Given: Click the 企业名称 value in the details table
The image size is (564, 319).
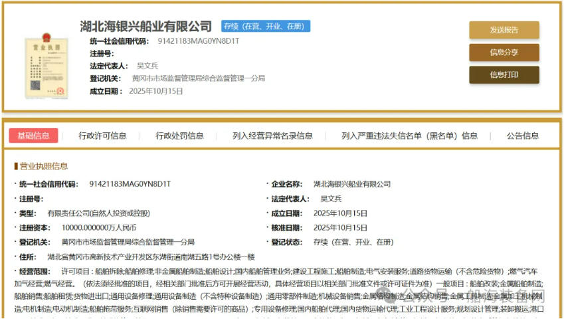Looking at the screenshot, I should tap(352, 184).
